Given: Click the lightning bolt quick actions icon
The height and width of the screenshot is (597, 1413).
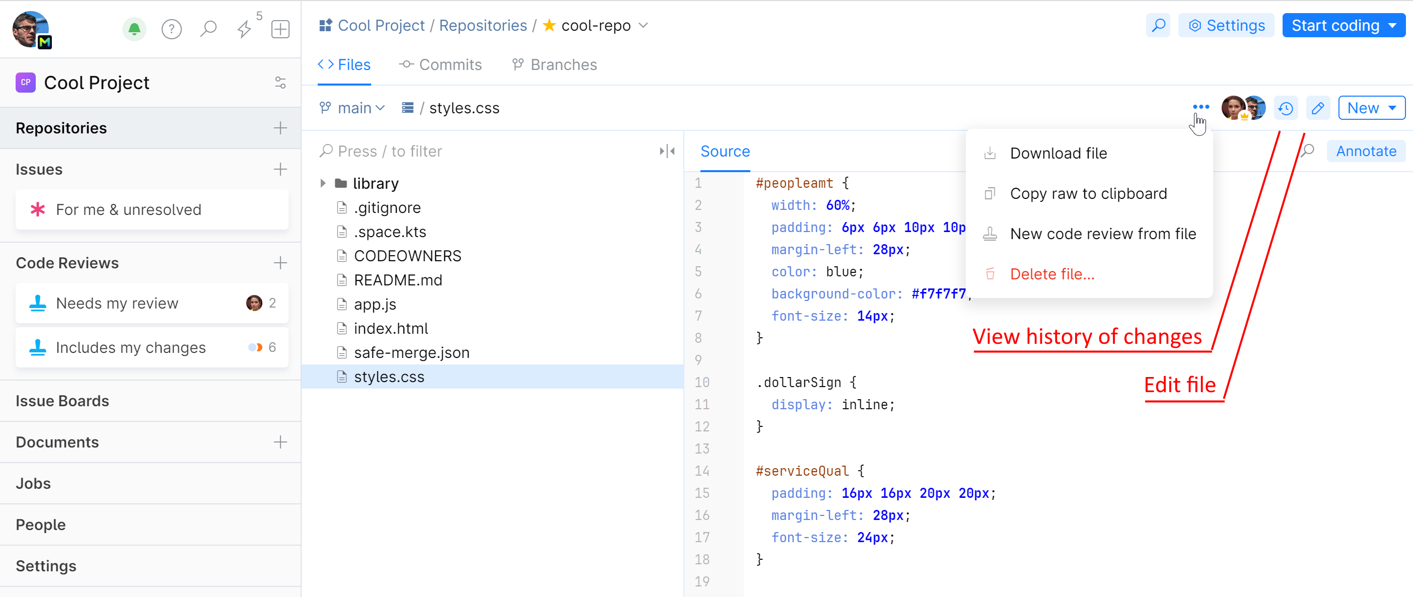Looking at the screenshot, I should click(x=244, y=29).
